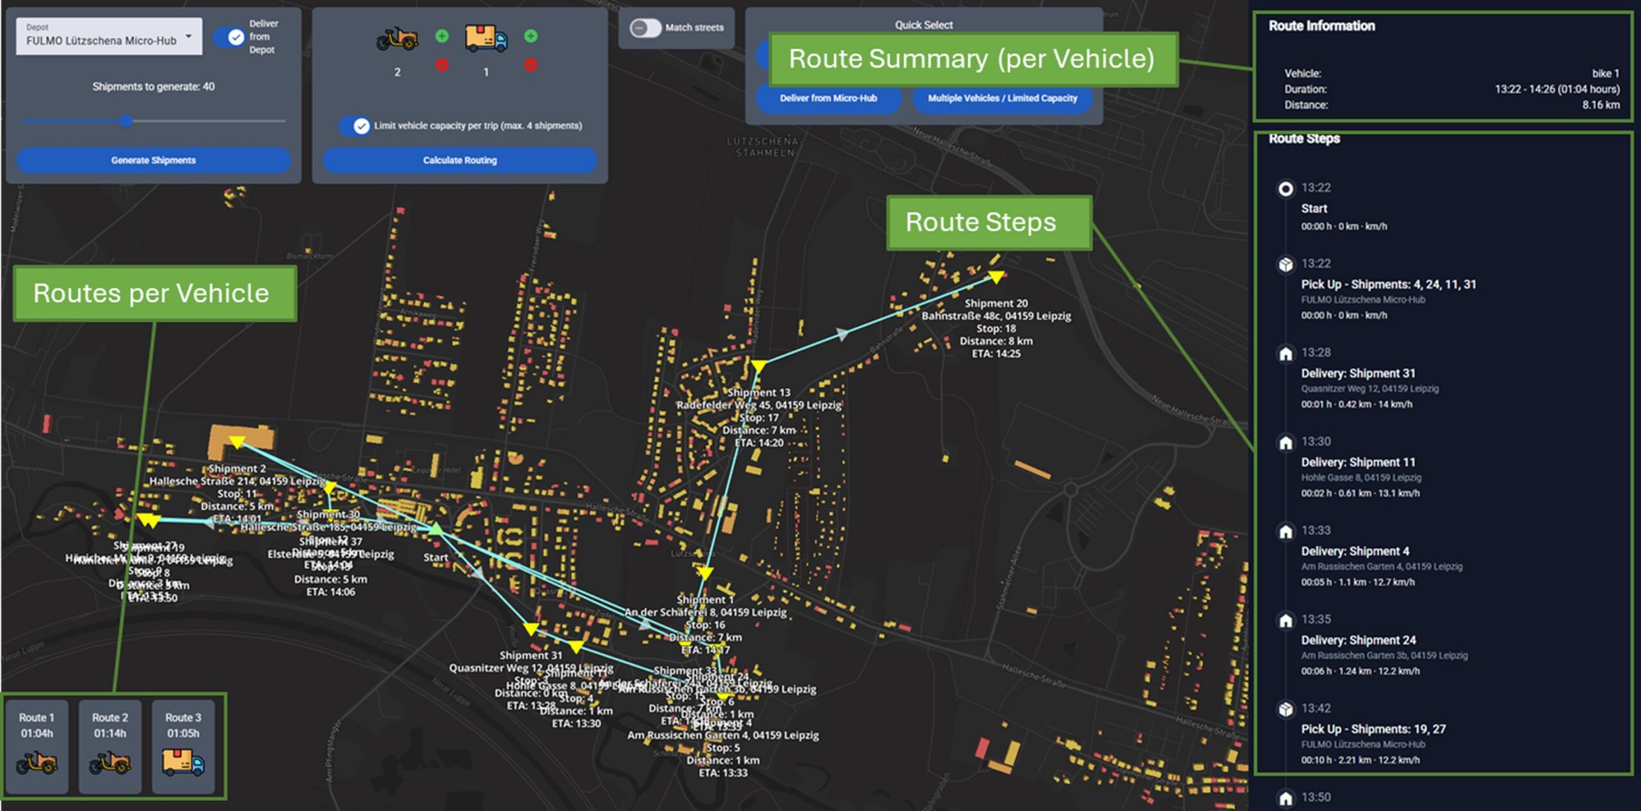
Task: Choose Multiple Vehicles / Limited Capacity preset
Action: pyautogui.click(x=1002, y=99)
